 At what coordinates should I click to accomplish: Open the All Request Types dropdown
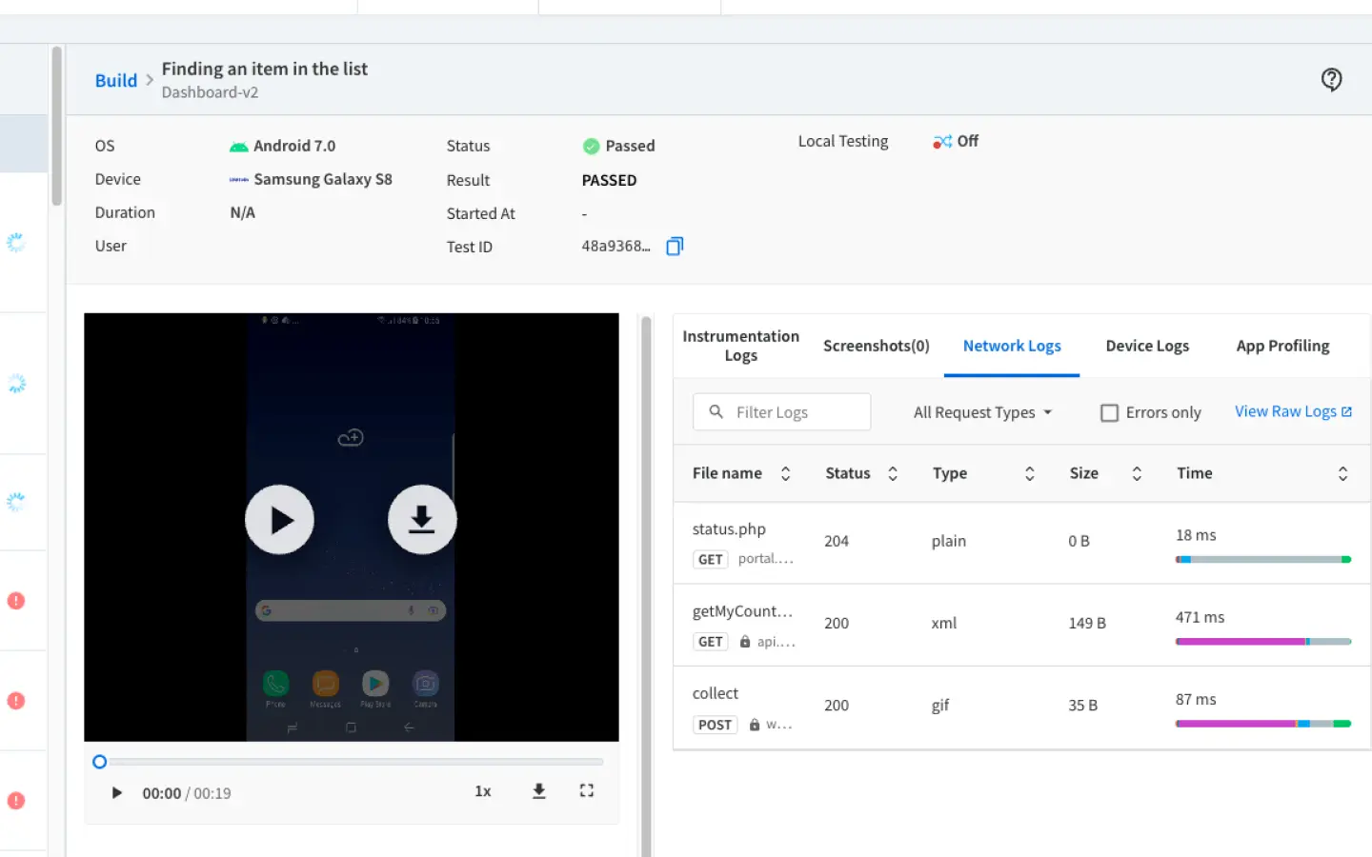[982, 412]
